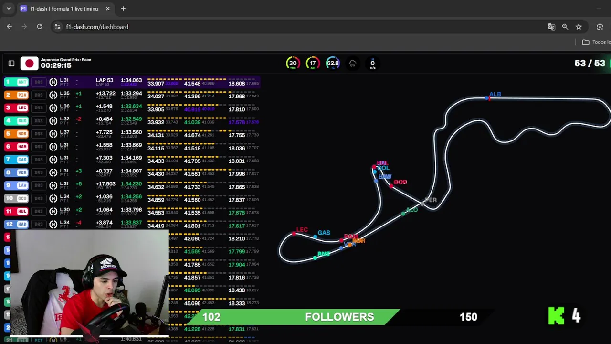Select the position 2 PIA driver tag
611x344 pixels.
[x=16, y=95]
